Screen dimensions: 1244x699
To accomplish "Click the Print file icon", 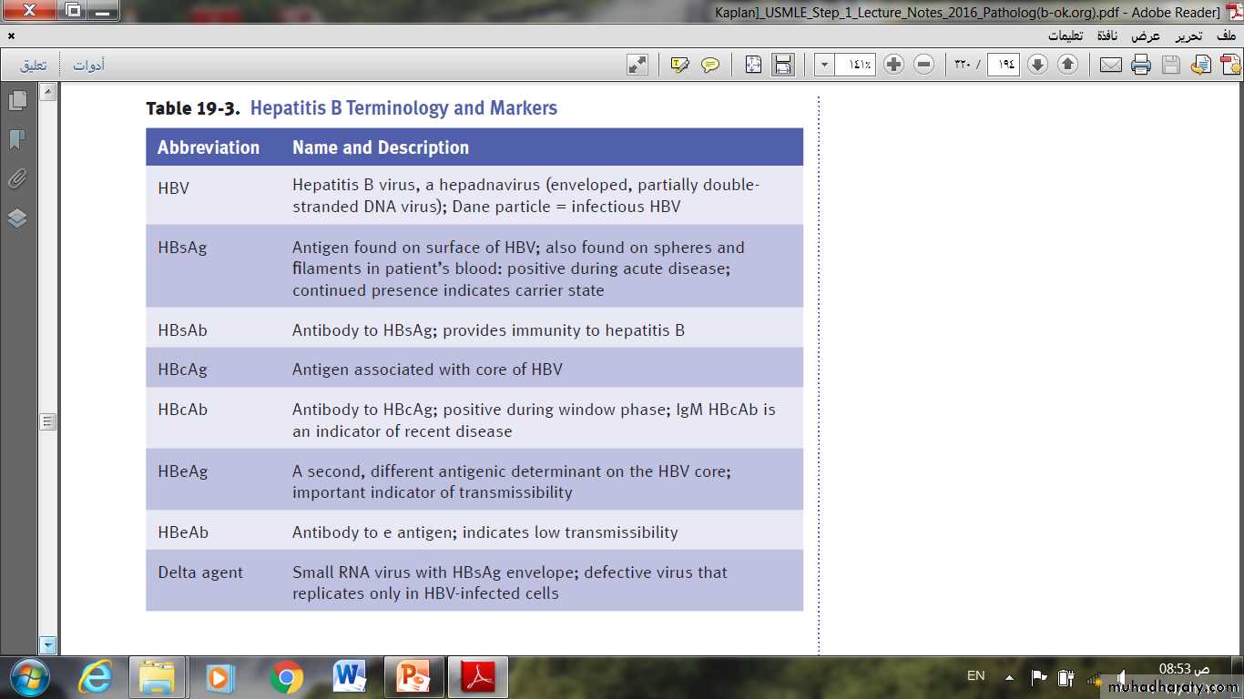I will pyautogui.click(x=1141, y=65).
